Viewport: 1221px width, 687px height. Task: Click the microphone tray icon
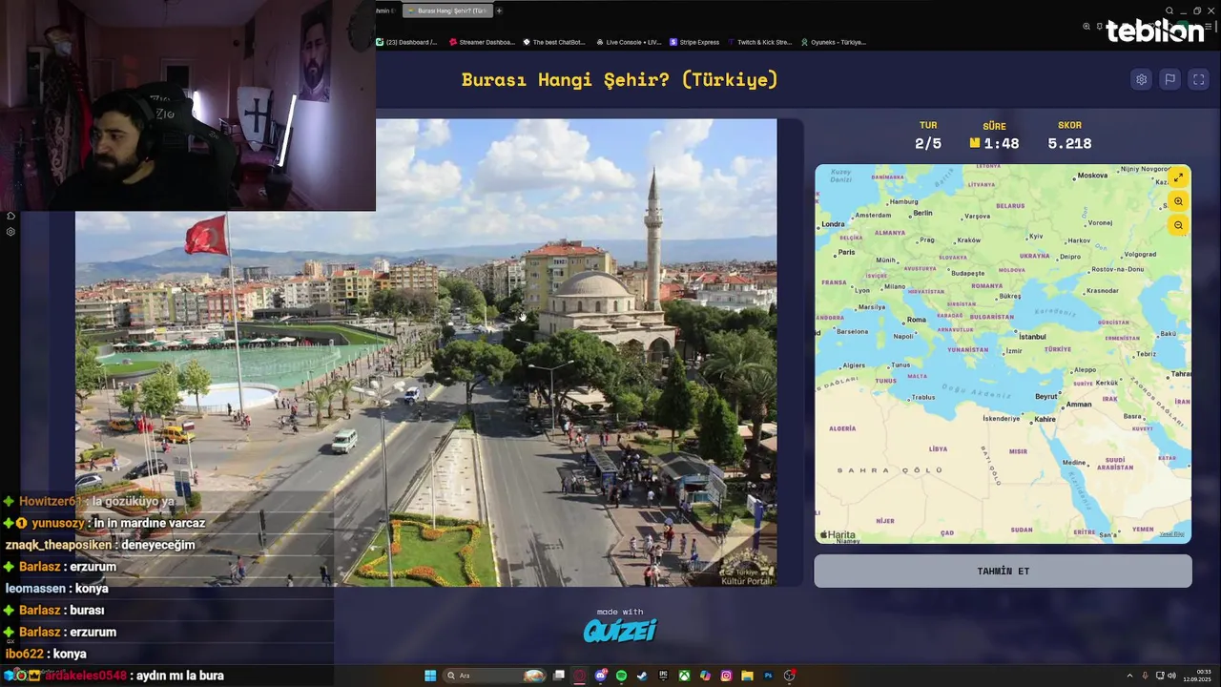point(1146,676)
